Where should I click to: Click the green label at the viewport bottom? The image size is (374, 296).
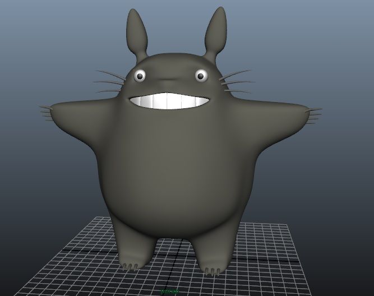click(x=168, y=292)
